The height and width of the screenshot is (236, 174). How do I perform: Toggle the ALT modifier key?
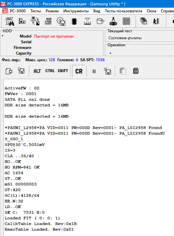point(37,71)
